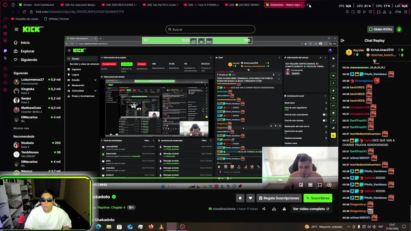Open MatthewDota channel
The width and height of the screenshot is (411, 231).
(x=37, y=110)
